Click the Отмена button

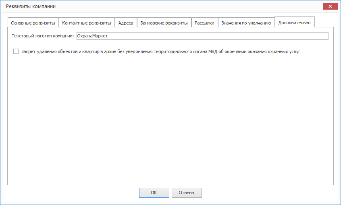click(187, 193)
